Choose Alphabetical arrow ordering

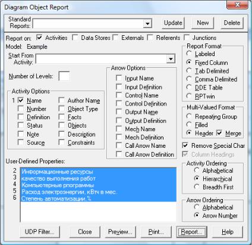point(197,207)
